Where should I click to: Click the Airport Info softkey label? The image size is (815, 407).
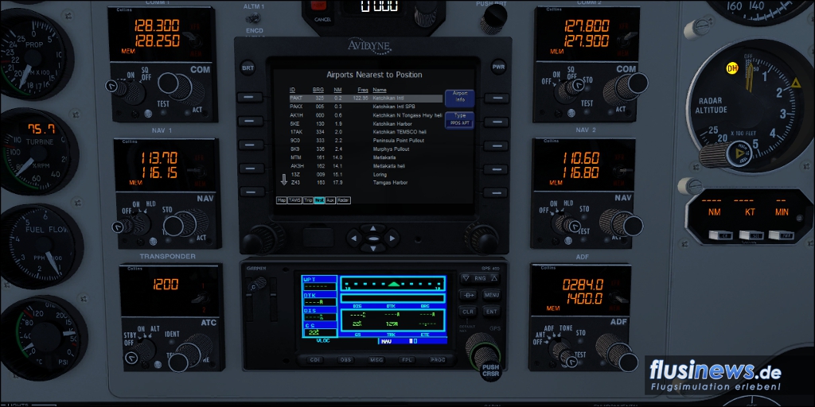click(459, 98)
